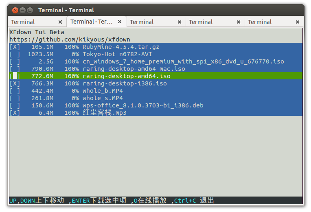Viewport: 311px width, 212px height.
Task: Click size value 6.4M
Action: [x=46, y=113]
